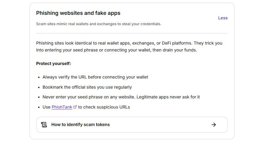Image resolution: width=255 pixels, height=143 pixels.
Task: Click the bullet dot before Always verify
Action: click(39, 77)
